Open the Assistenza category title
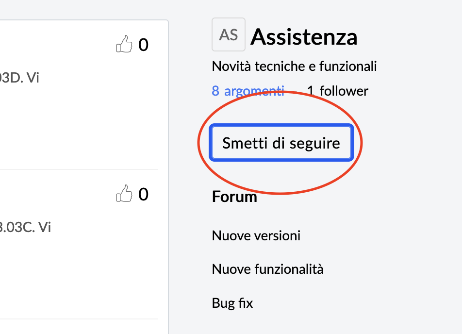The width and height of the screenshot is (462, 334). click(304, 37)
